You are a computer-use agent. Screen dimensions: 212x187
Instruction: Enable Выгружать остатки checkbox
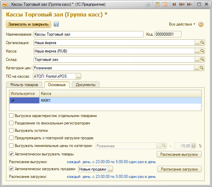pyautogui.click(x=11, y=130)
